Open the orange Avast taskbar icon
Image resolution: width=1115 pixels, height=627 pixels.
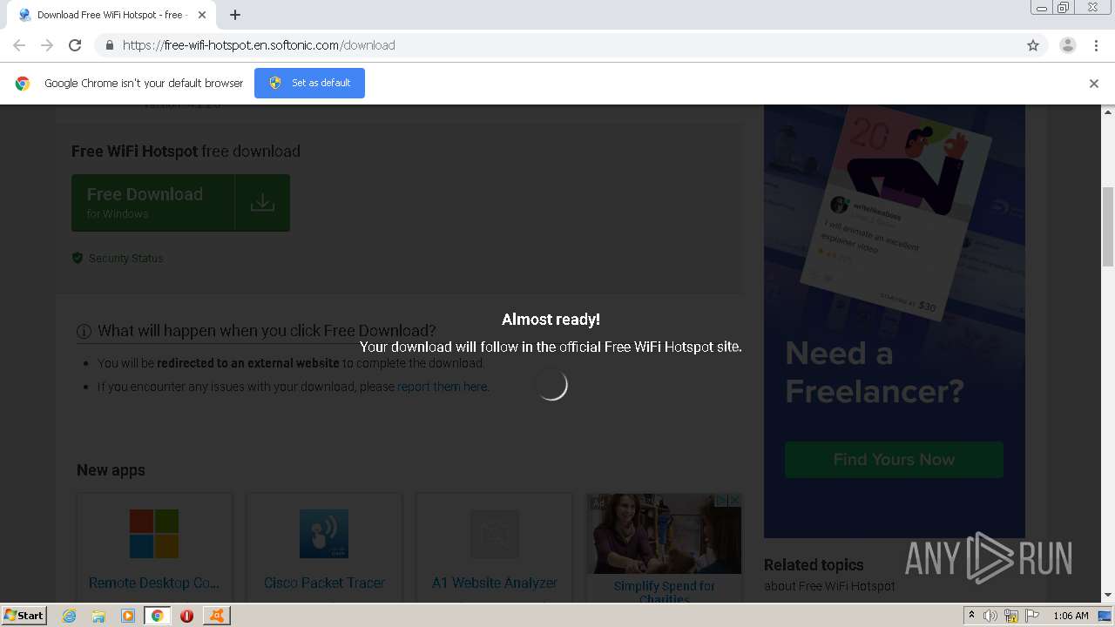click(x=217, y=616)
